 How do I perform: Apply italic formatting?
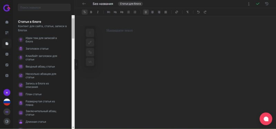(98, 12)
